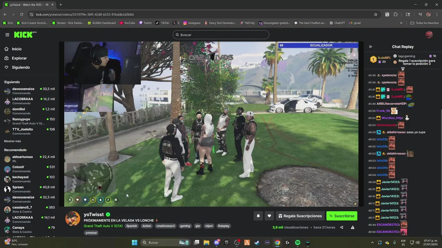
Task: Open the weather widget in taskbar
Action: pyautogui.click(x=17, y=242)
